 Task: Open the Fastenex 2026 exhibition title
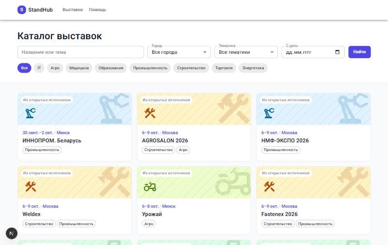click(x=279, y=214)
